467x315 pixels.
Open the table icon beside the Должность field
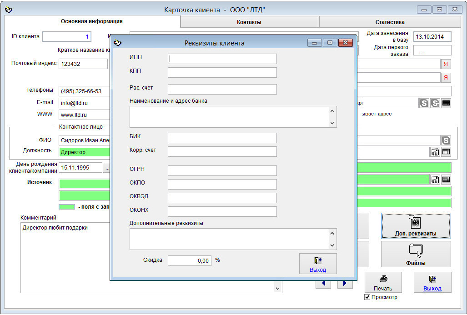[446, 152]
